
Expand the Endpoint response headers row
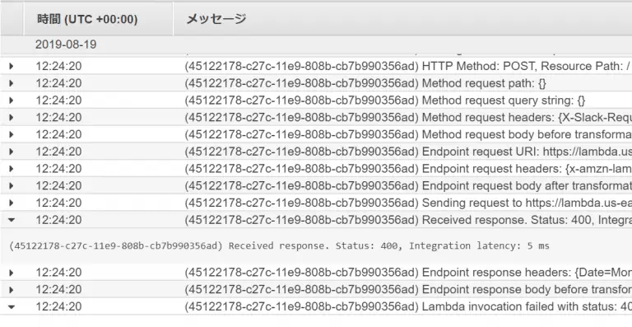[x=12, y=273]
